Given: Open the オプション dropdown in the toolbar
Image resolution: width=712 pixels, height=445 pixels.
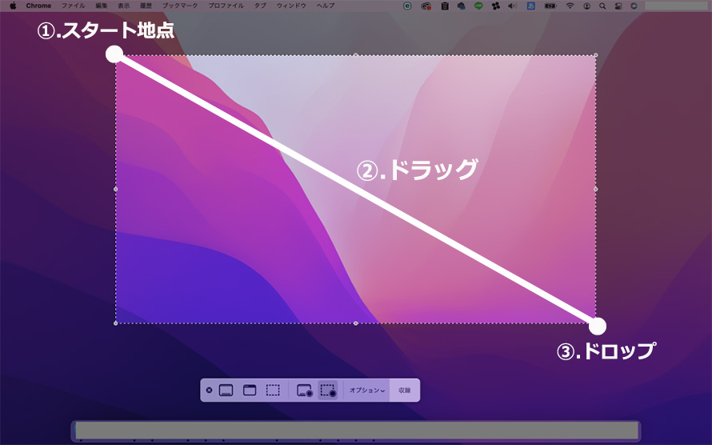Looking at the screenshot, I should click(x=367, y=391).
